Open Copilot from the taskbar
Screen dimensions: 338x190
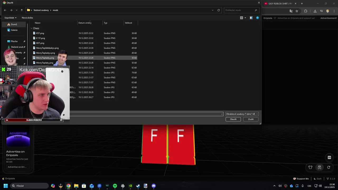[53, 186]
